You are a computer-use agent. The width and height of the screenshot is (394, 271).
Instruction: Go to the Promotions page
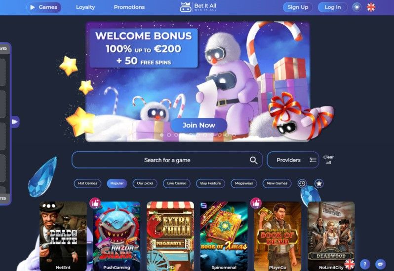coord(129,7)
